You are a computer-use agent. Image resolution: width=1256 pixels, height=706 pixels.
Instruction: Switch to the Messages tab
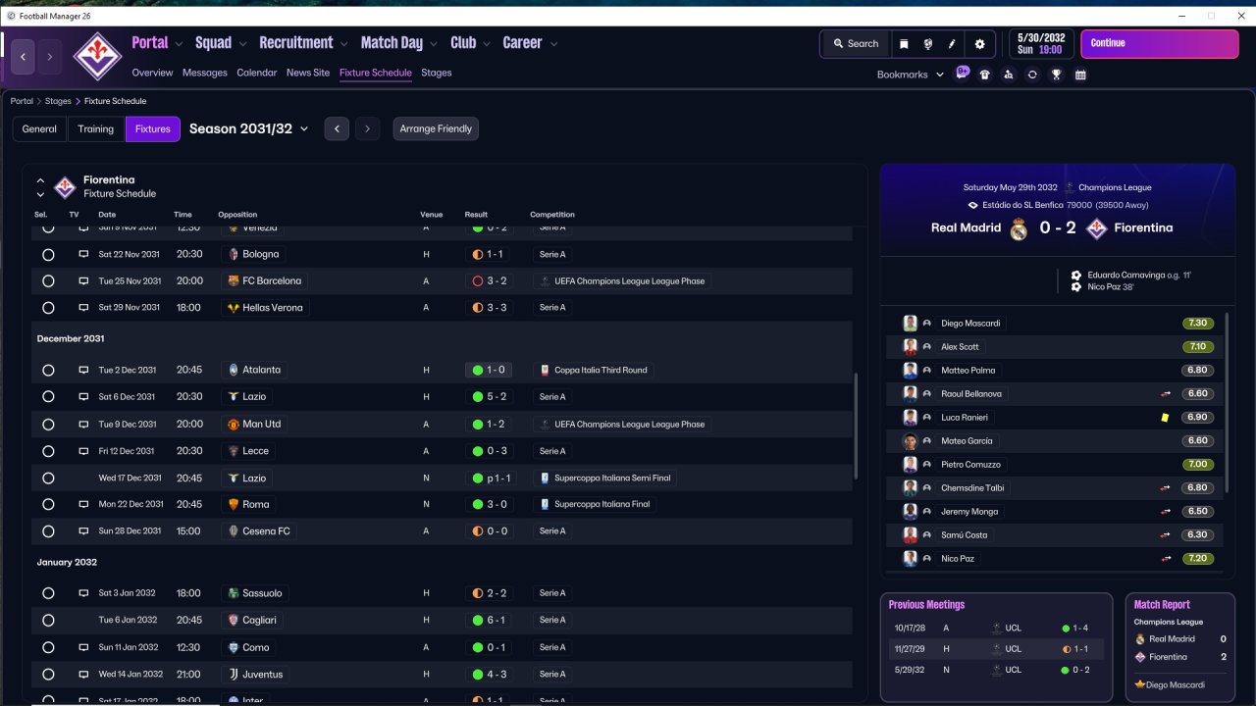204,73
